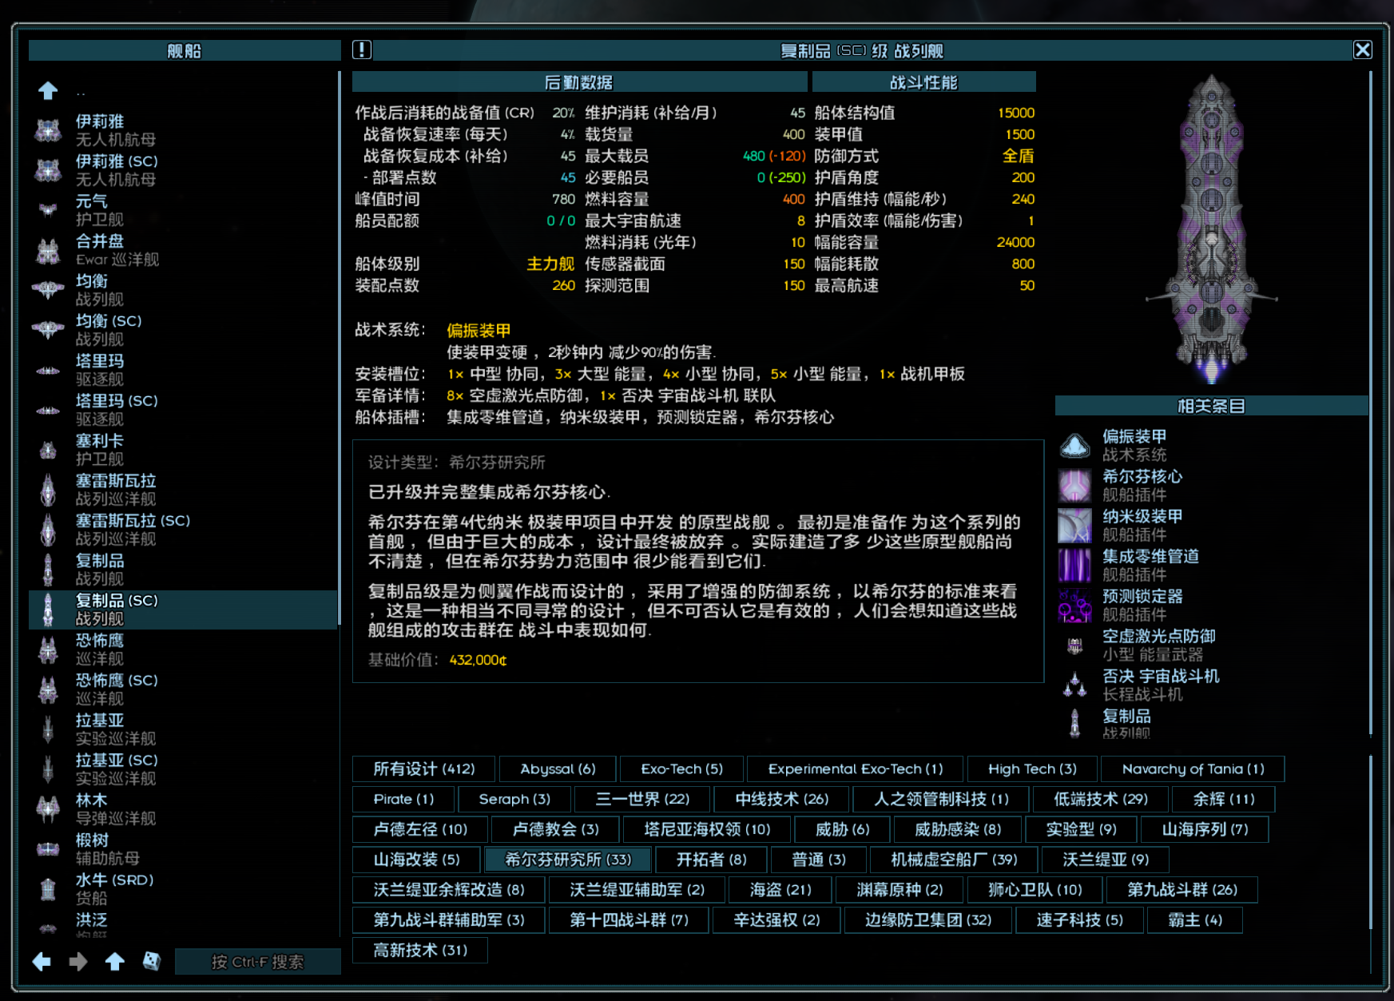Go up one directory with top arrow
1394x1001 pixels.
pos(48,90)
